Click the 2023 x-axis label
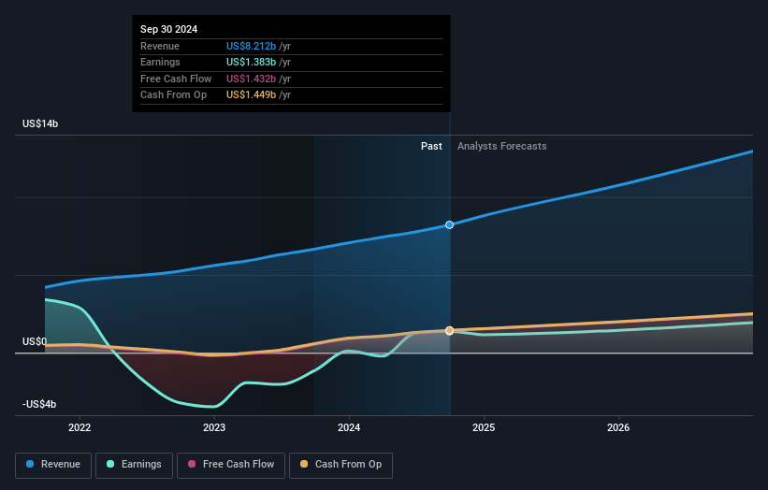 [214, 427]
